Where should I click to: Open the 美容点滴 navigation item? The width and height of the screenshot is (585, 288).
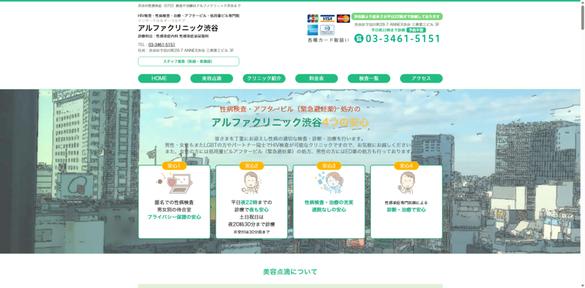tap(211, 79)
